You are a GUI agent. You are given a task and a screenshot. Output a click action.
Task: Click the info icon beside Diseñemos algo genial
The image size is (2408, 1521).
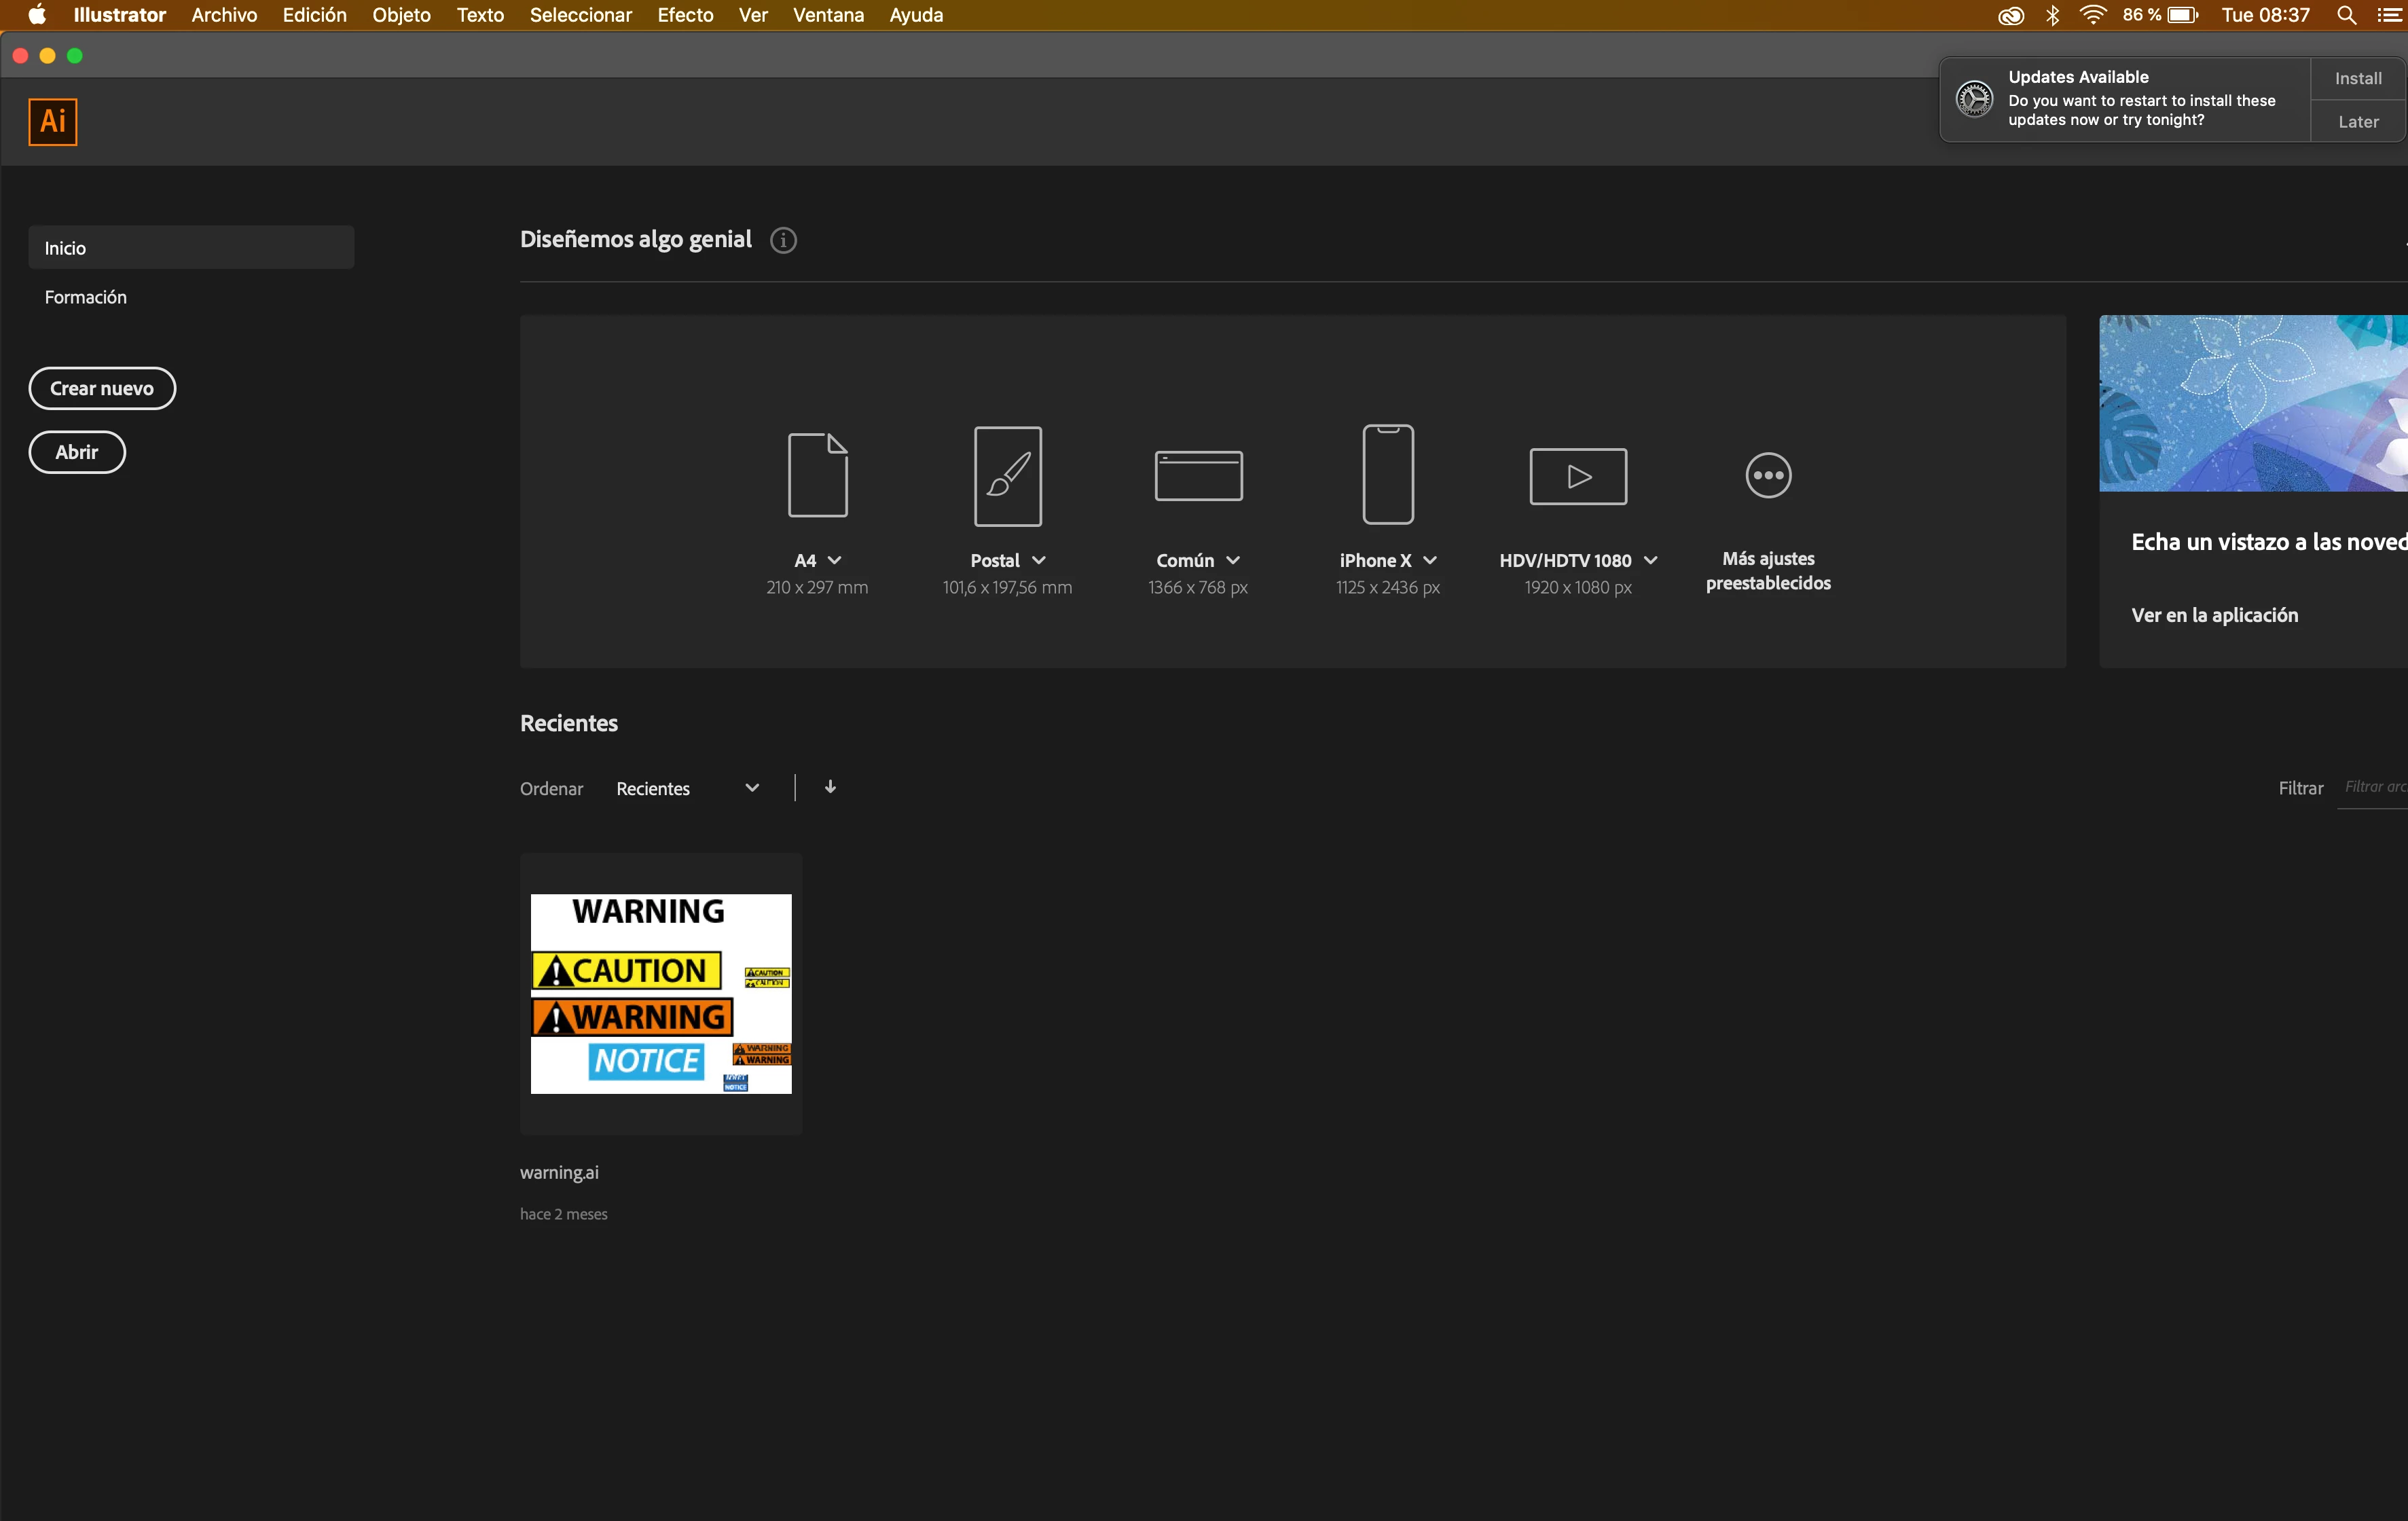click(x=783, y=240)
